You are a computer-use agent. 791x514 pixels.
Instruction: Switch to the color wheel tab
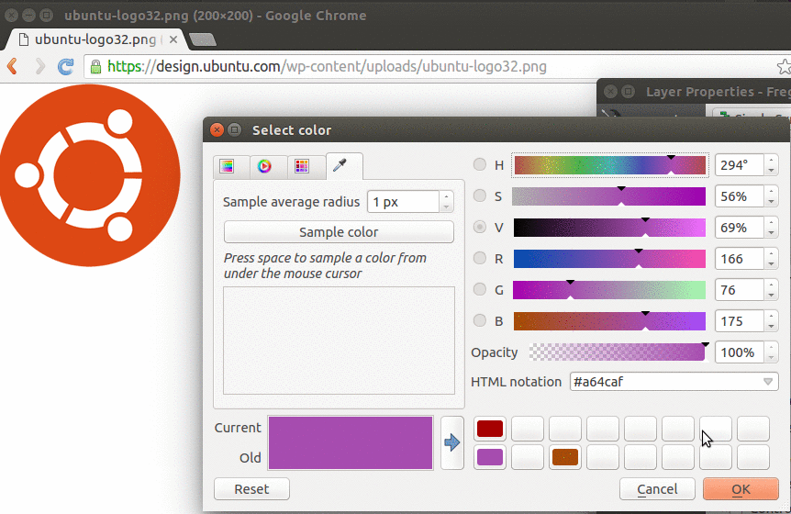(264, 166)
